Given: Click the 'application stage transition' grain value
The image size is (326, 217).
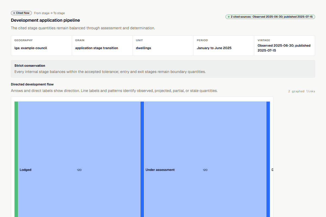Looking at the screenshot, I should 97,48.
